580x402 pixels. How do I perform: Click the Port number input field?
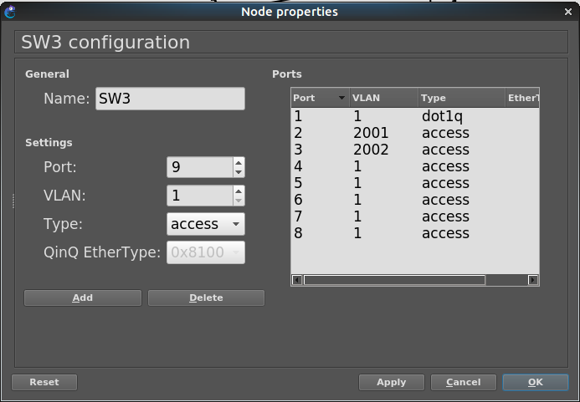[x=199, y=167]
